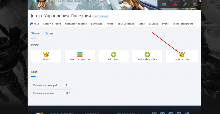Open the DoTa Database tab
This screenshot has width=220, height=114.
(x=126, y=24)
